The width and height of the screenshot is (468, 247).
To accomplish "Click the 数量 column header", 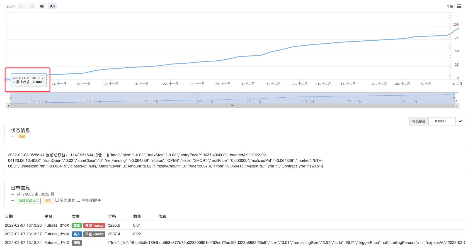I will [x=137, y=216].
